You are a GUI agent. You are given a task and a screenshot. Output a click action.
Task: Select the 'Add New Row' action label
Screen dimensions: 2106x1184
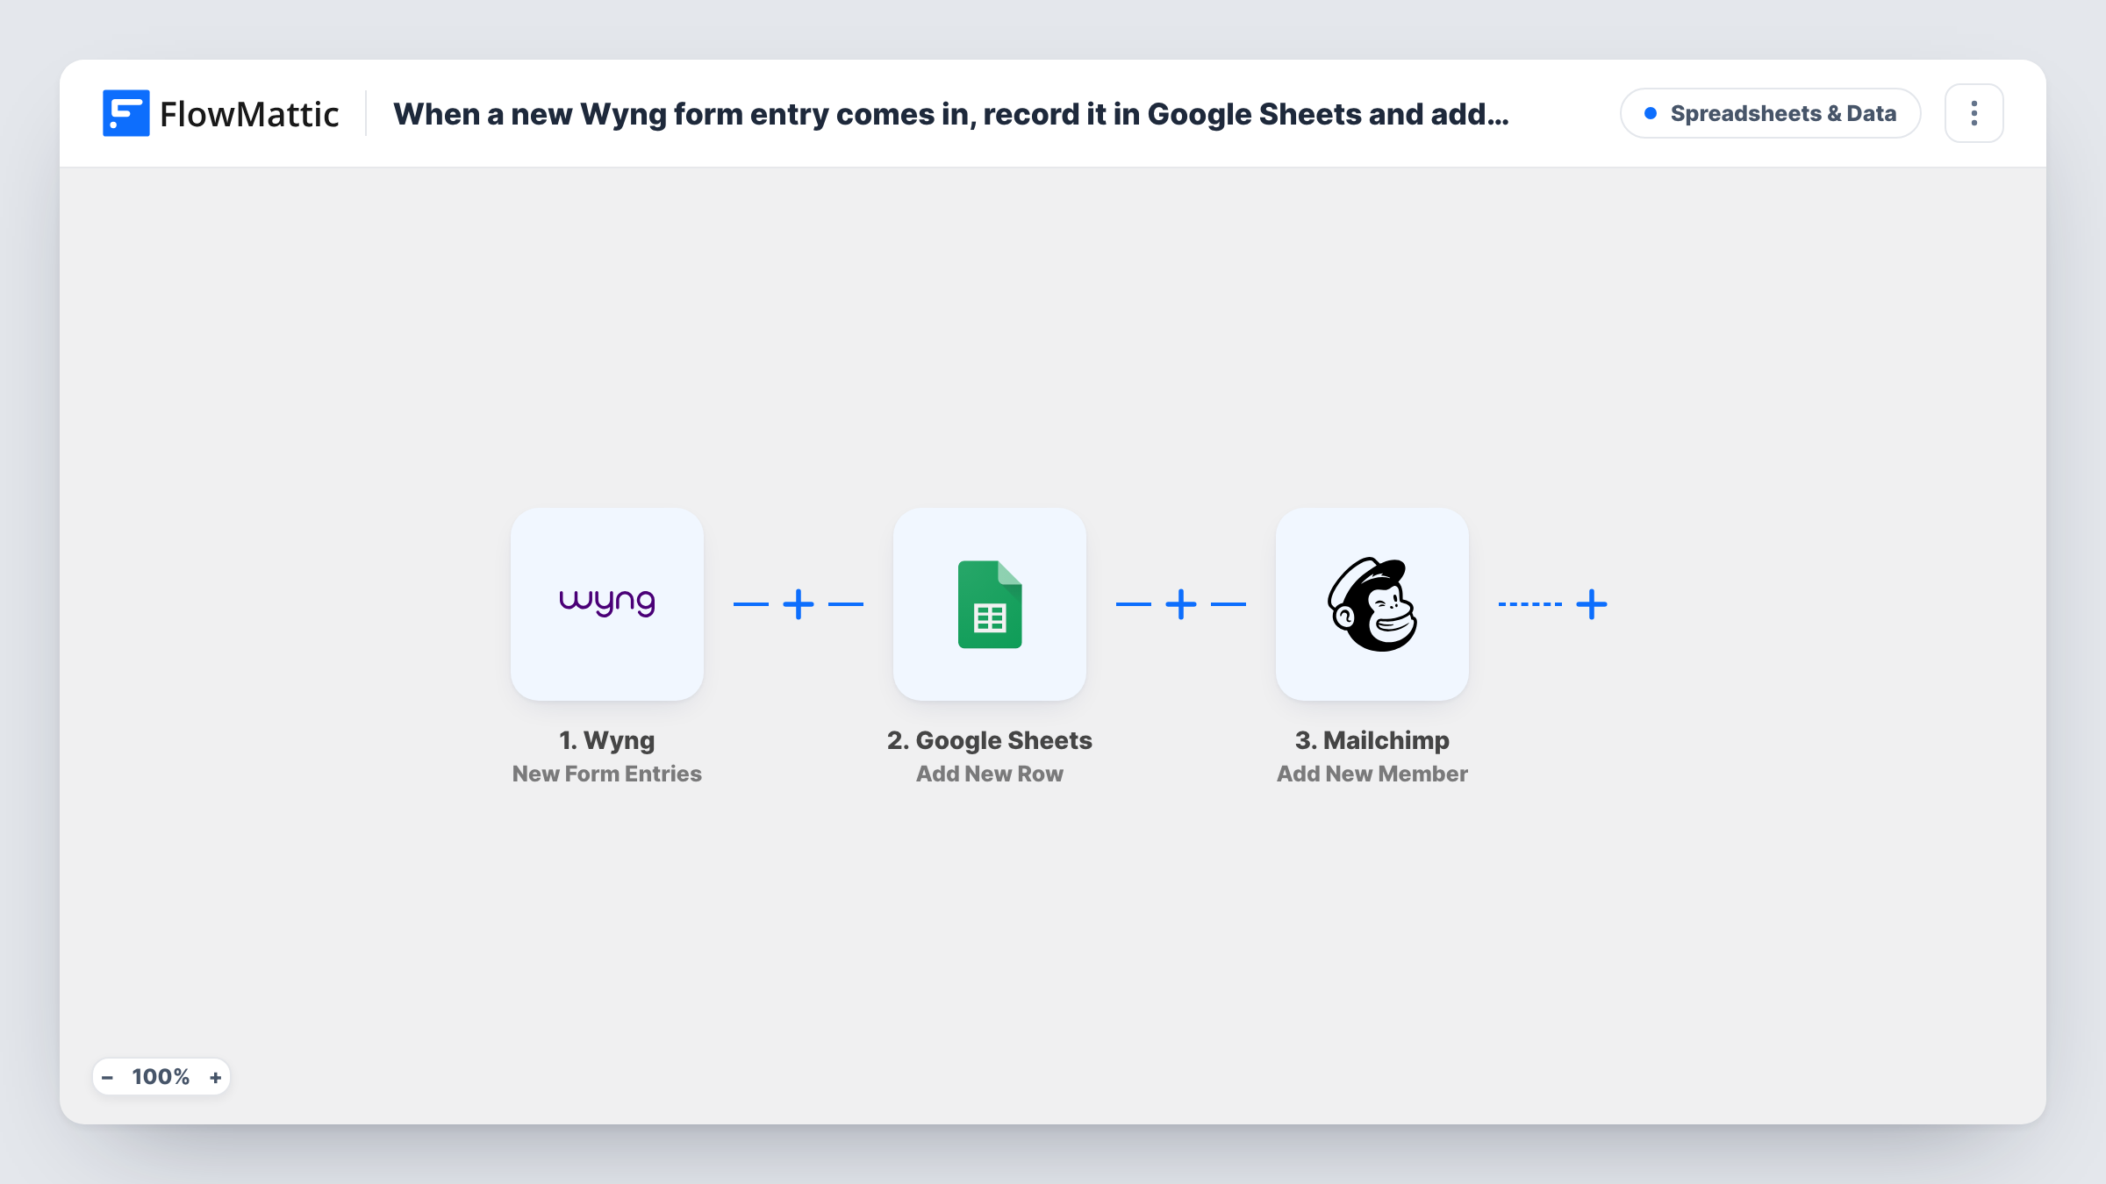click(x=990, y=774)
